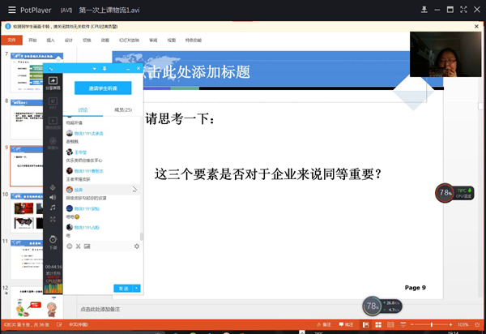This screenshot has width=486, height=334.
Task: Click the chat message input area
Action: click(x=103, y=268)
